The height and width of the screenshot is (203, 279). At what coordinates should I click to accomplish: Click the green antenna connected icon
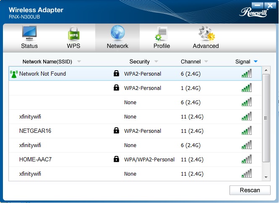point(14,74)
